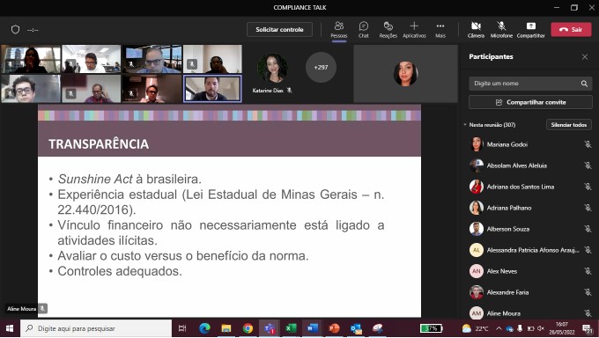Click Mariana Godoi's muted mic icon

coord(588,144)
